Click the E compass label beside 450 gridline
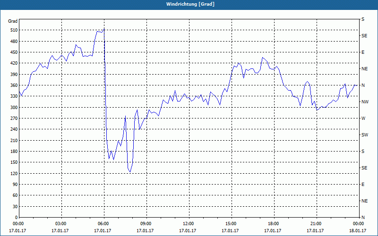 pos(363,52)
